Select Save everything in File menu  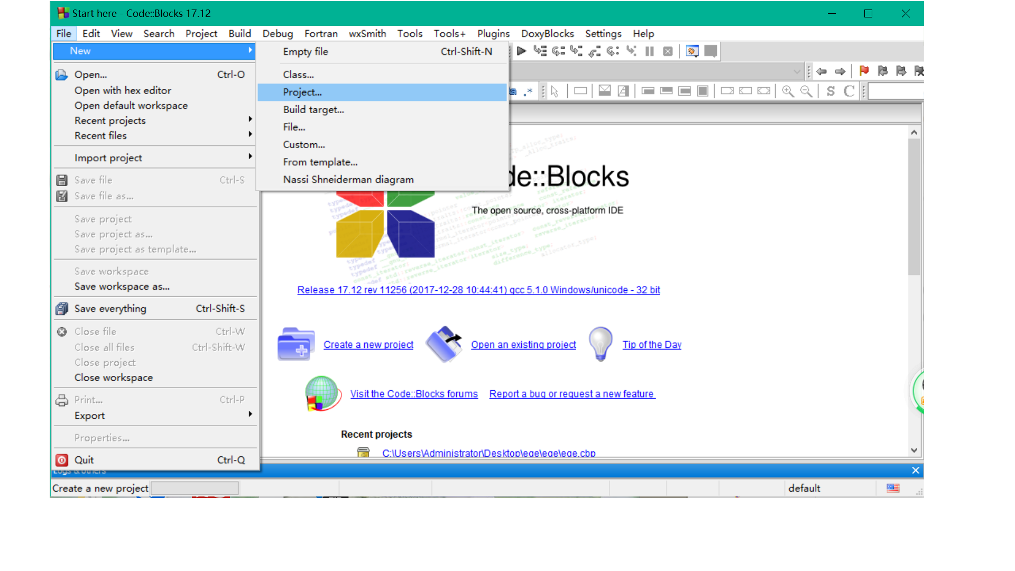110,308
